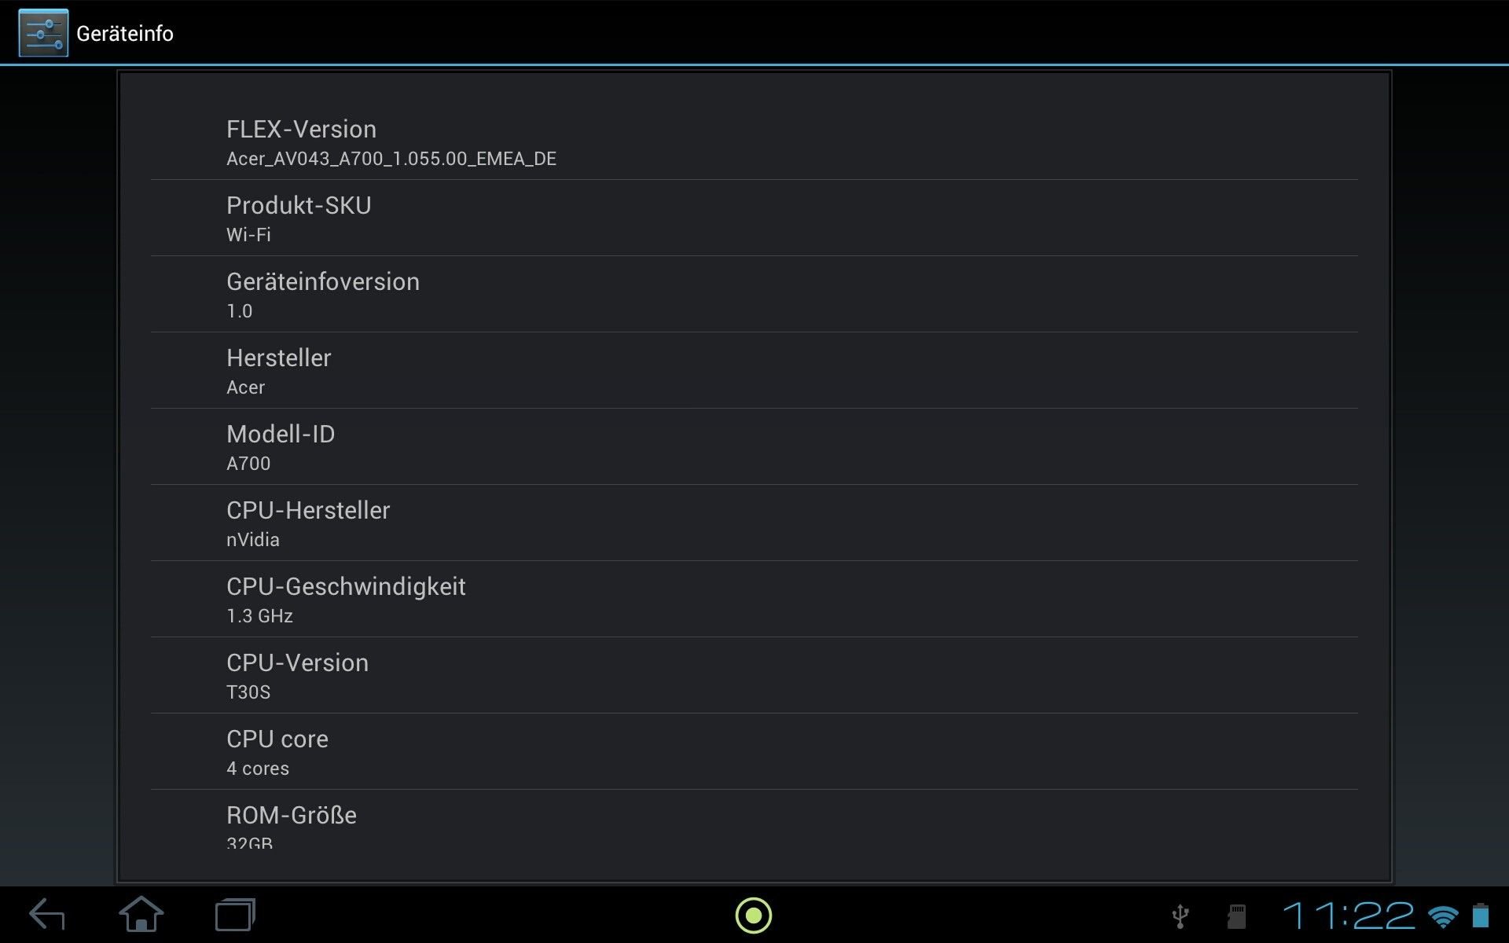Image resolution: width=1509 pixels, height=943 pixels.
Task: Select the ROM-Größe 32GB entry
Action: click(754, 820)
